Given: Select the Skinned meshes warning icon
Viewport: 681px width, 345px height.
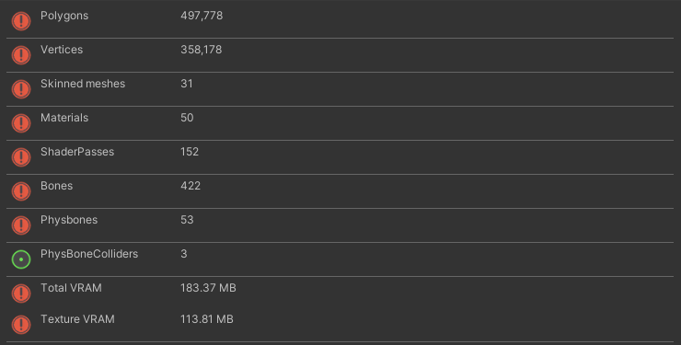Looking at the screenshot, I should (21, 89).
